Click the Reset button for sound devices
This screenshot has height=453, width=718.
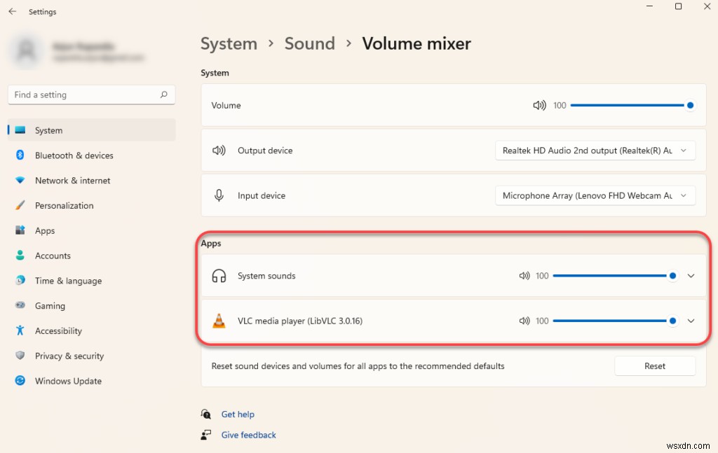pos(654,365)
